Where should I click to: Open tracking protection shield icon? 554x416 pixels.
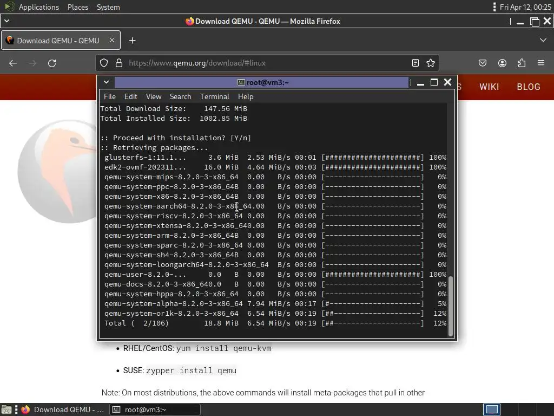click(x=103, y=63)
